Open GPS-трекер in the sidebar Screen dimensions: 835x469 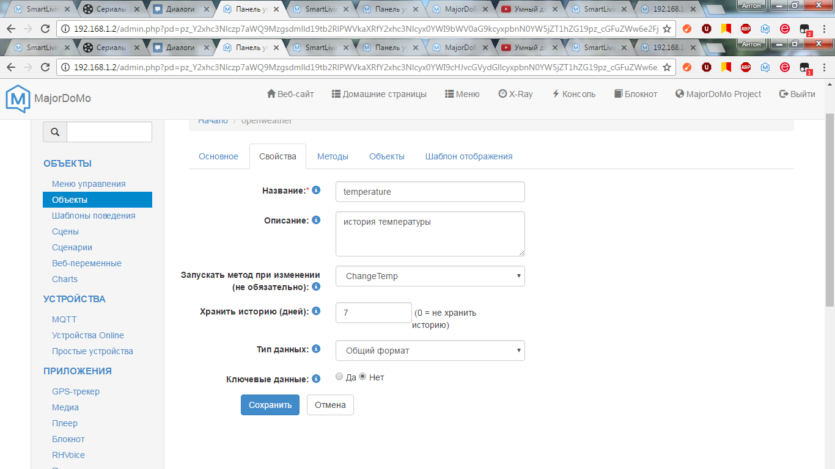pyautogui.click(x=76, y=391)
